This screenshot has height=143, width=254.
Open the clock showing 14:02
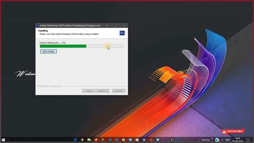(x=237, y=139)
